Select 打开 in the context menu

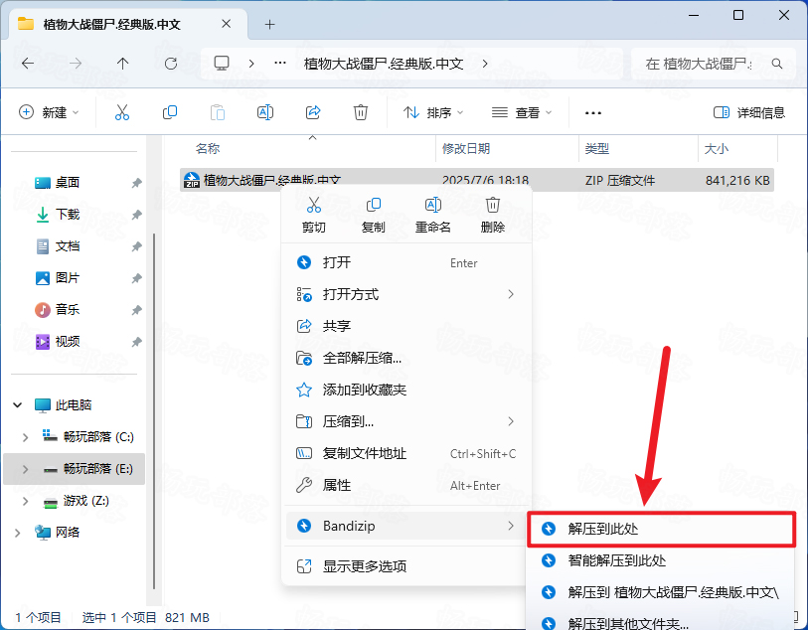pyautogui.click(x=407, y=262)
